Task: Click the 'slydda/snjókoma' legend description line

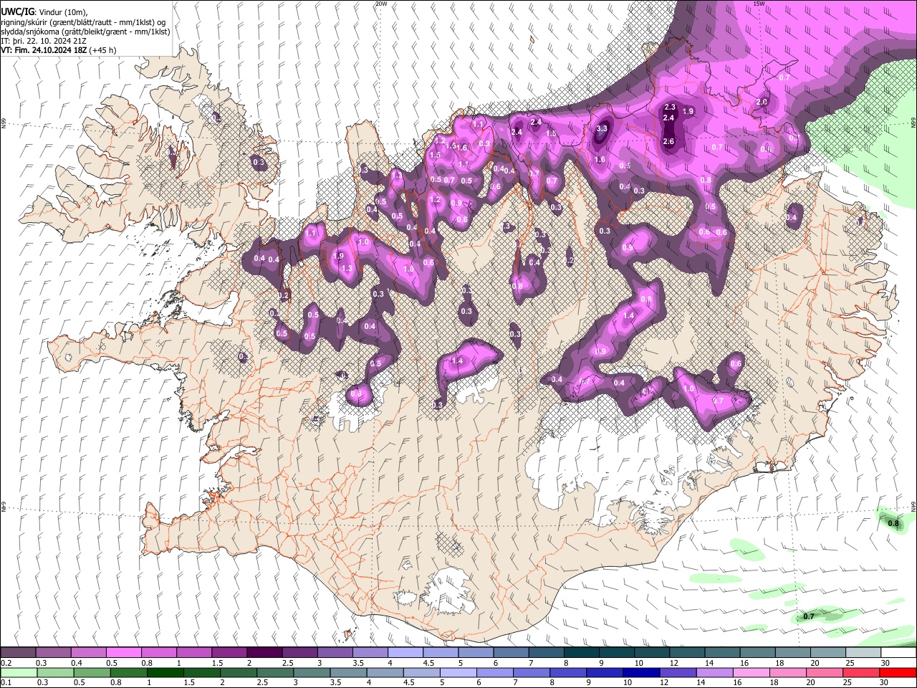Action: (85, 32)
